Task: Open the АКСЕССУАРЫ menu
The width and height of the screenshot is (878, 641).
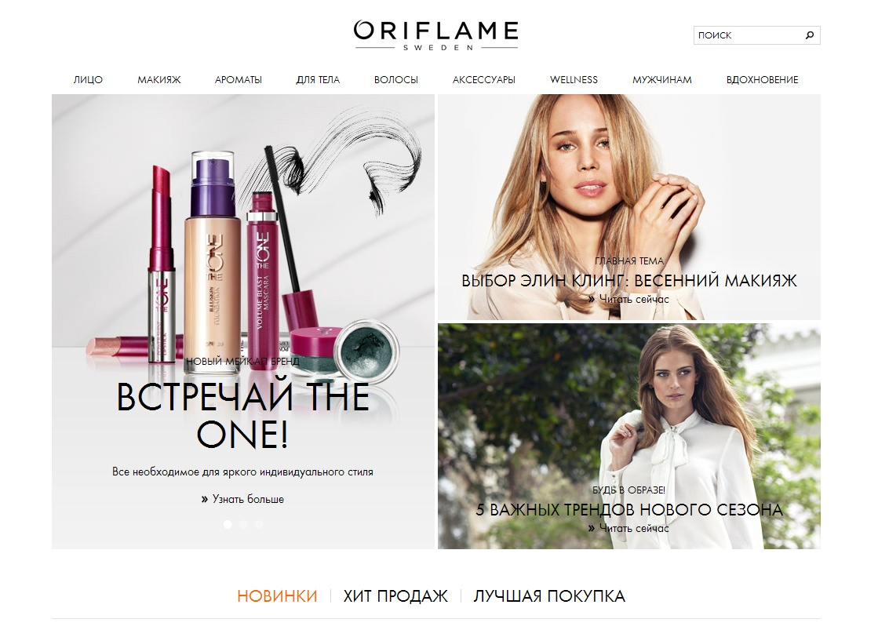Action: pos(484,79)
